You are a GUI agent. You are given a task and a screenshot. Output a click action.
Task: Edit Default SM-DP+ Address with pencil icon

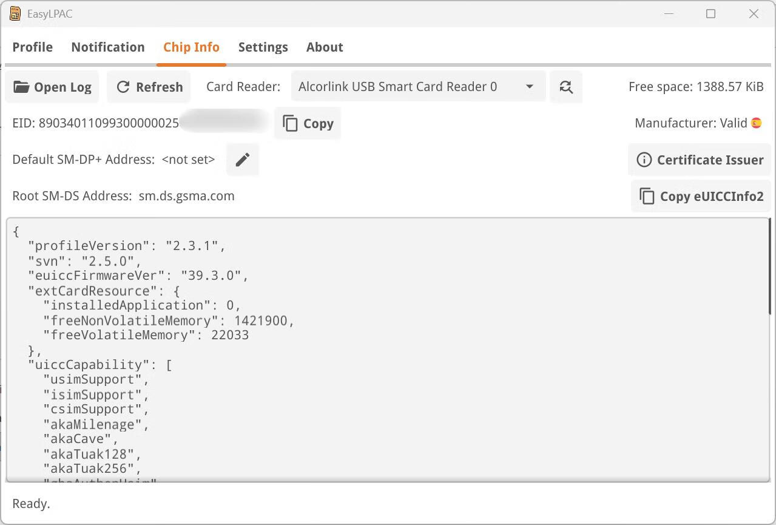243,160
